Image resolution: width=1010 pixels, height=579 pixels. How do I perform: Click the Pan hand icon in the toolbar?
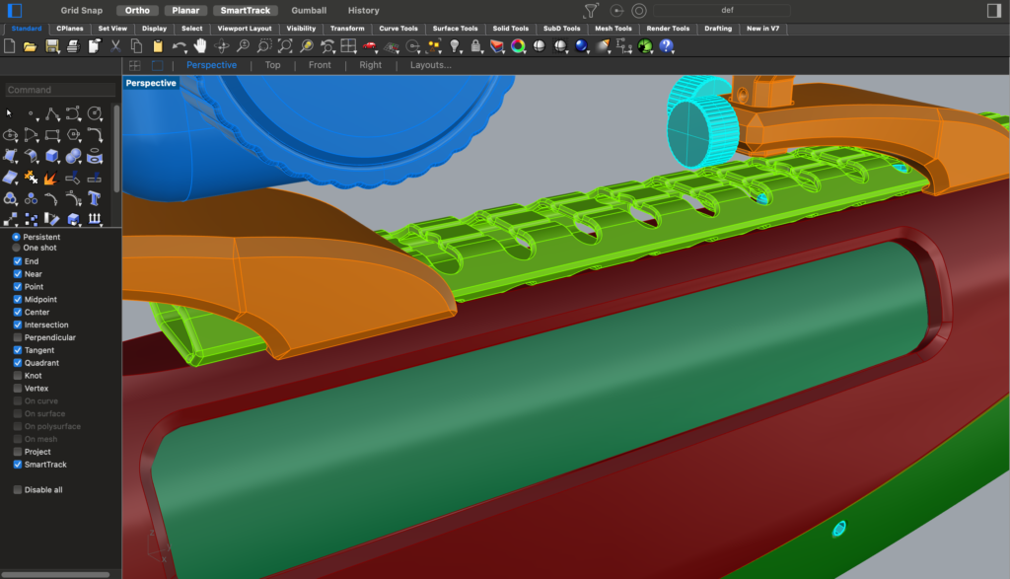[200, 46]
